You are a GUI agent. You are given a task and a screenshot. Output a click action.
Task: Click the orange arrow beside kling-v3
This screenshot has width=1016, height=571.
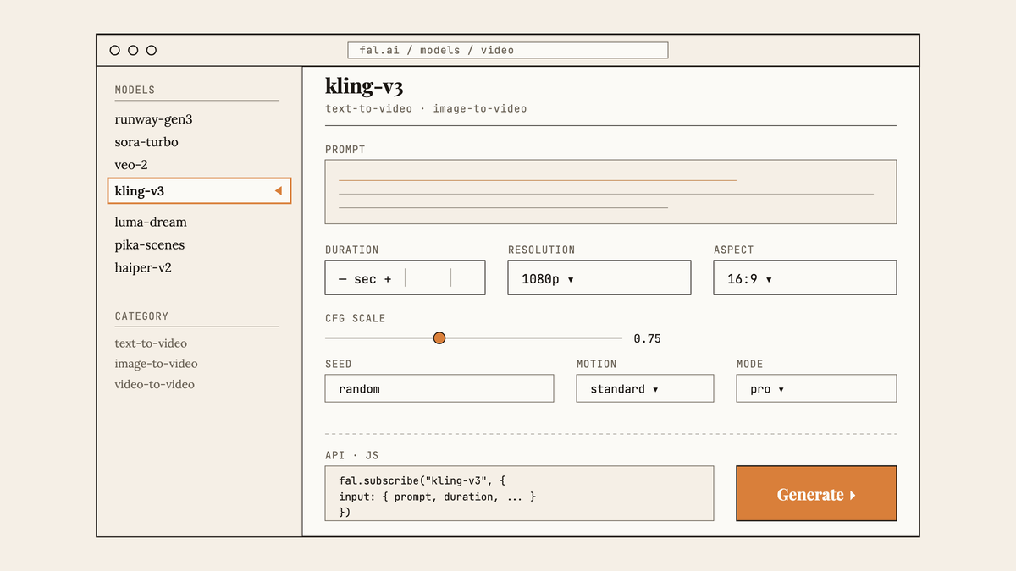(278, 191)
